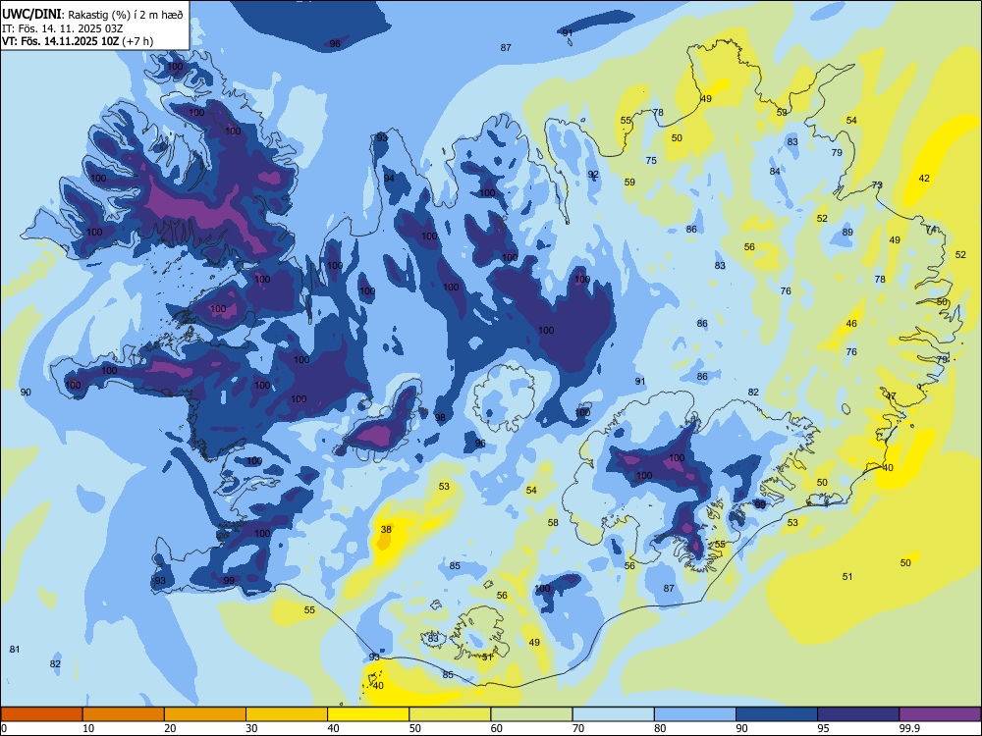Pick the amber 20–30 legend swatch

pyautogui.click(x=205, y=714)
